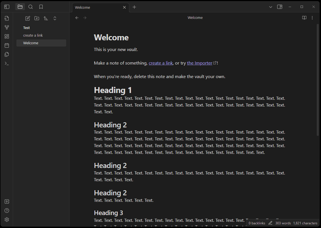Collapse all items in the file explorer
Image resolution: width=321 pixels, height=228 pixels.
(x=55, y=18)
